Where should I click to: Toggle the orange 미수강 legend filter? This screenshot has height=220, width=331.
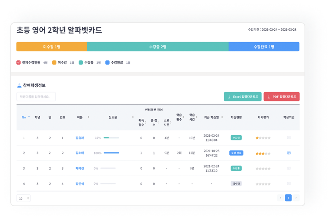54,62
